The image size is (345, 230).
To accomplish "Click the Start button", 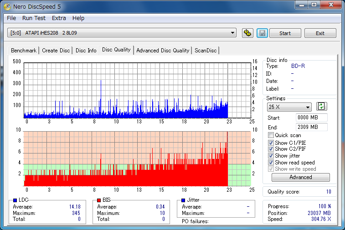I will tap(285, 33).
